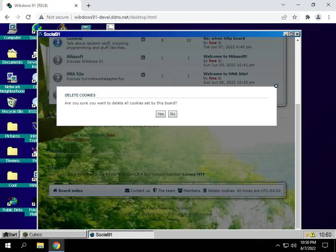Open the Cool folder icon
Screen dimensions: 336x252
coord(12,179)
